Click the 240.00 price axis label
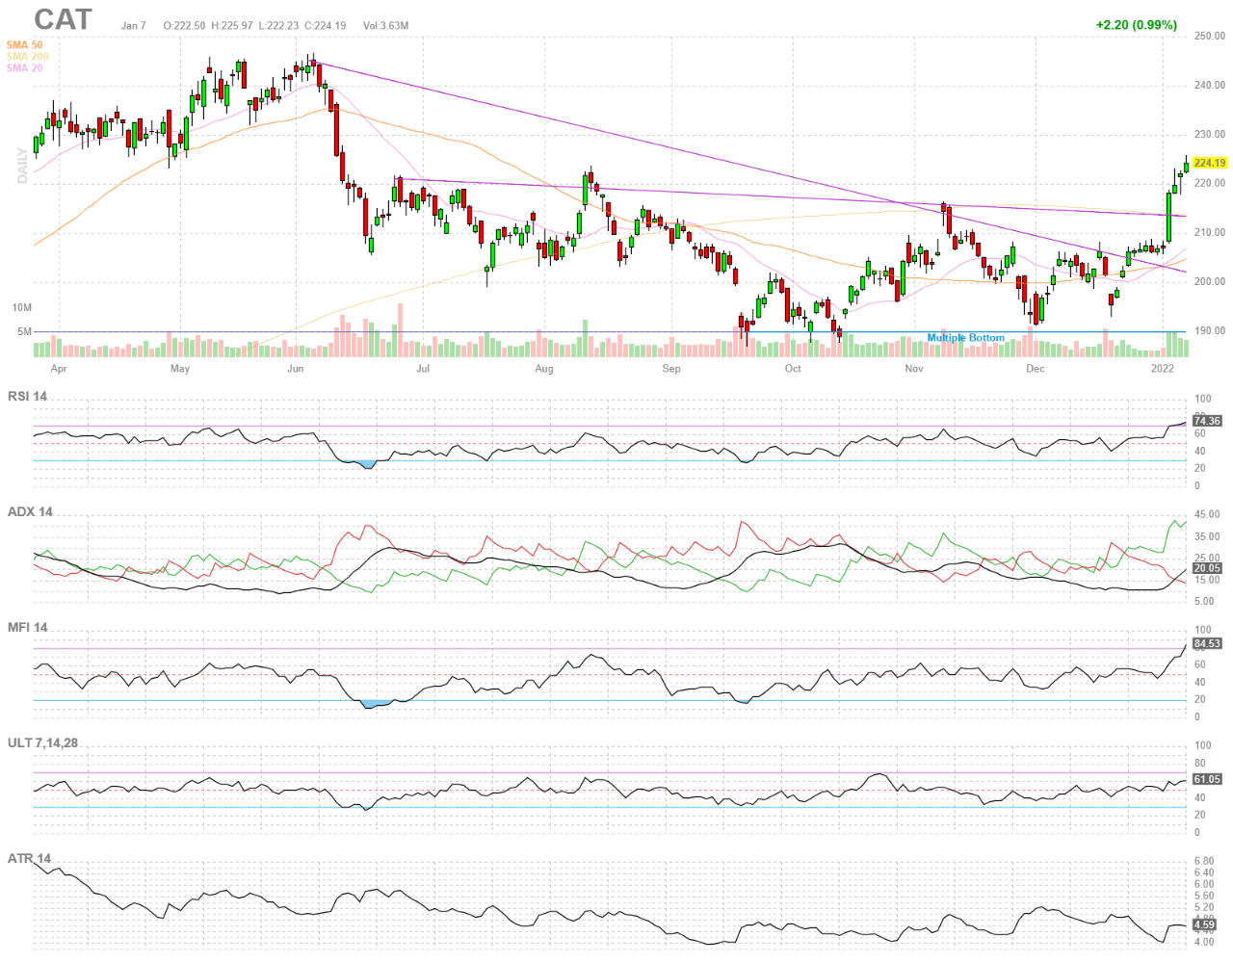 tap(1210, 86)
